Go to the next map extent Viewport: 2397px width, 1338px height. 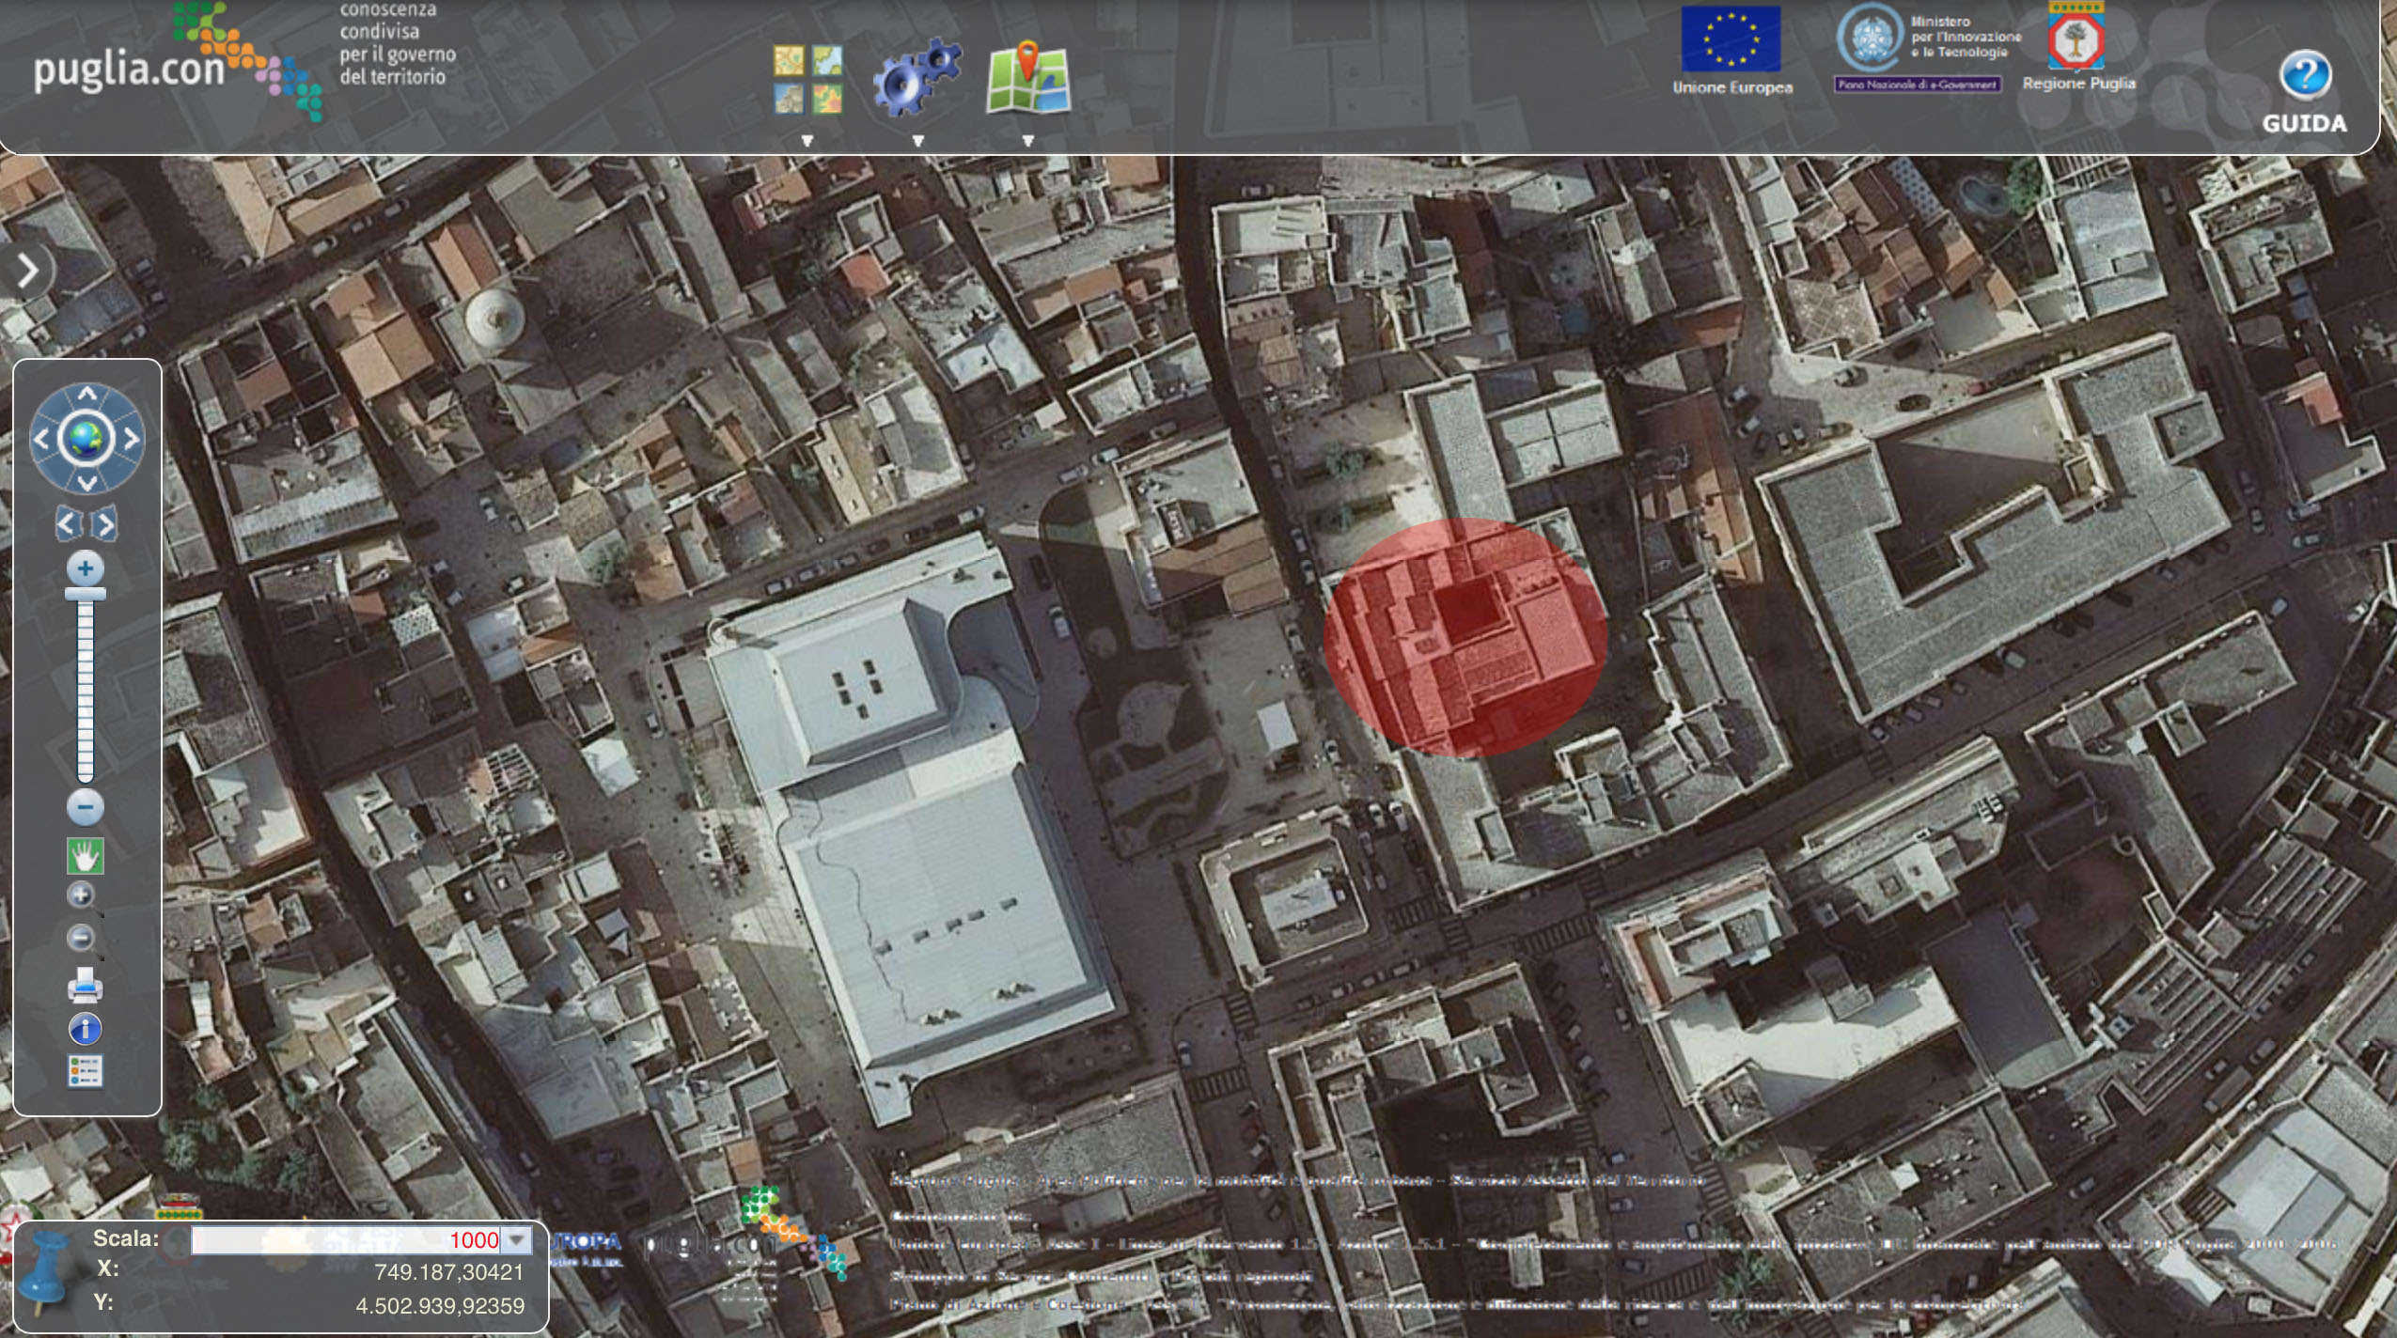tap(105, 524)
